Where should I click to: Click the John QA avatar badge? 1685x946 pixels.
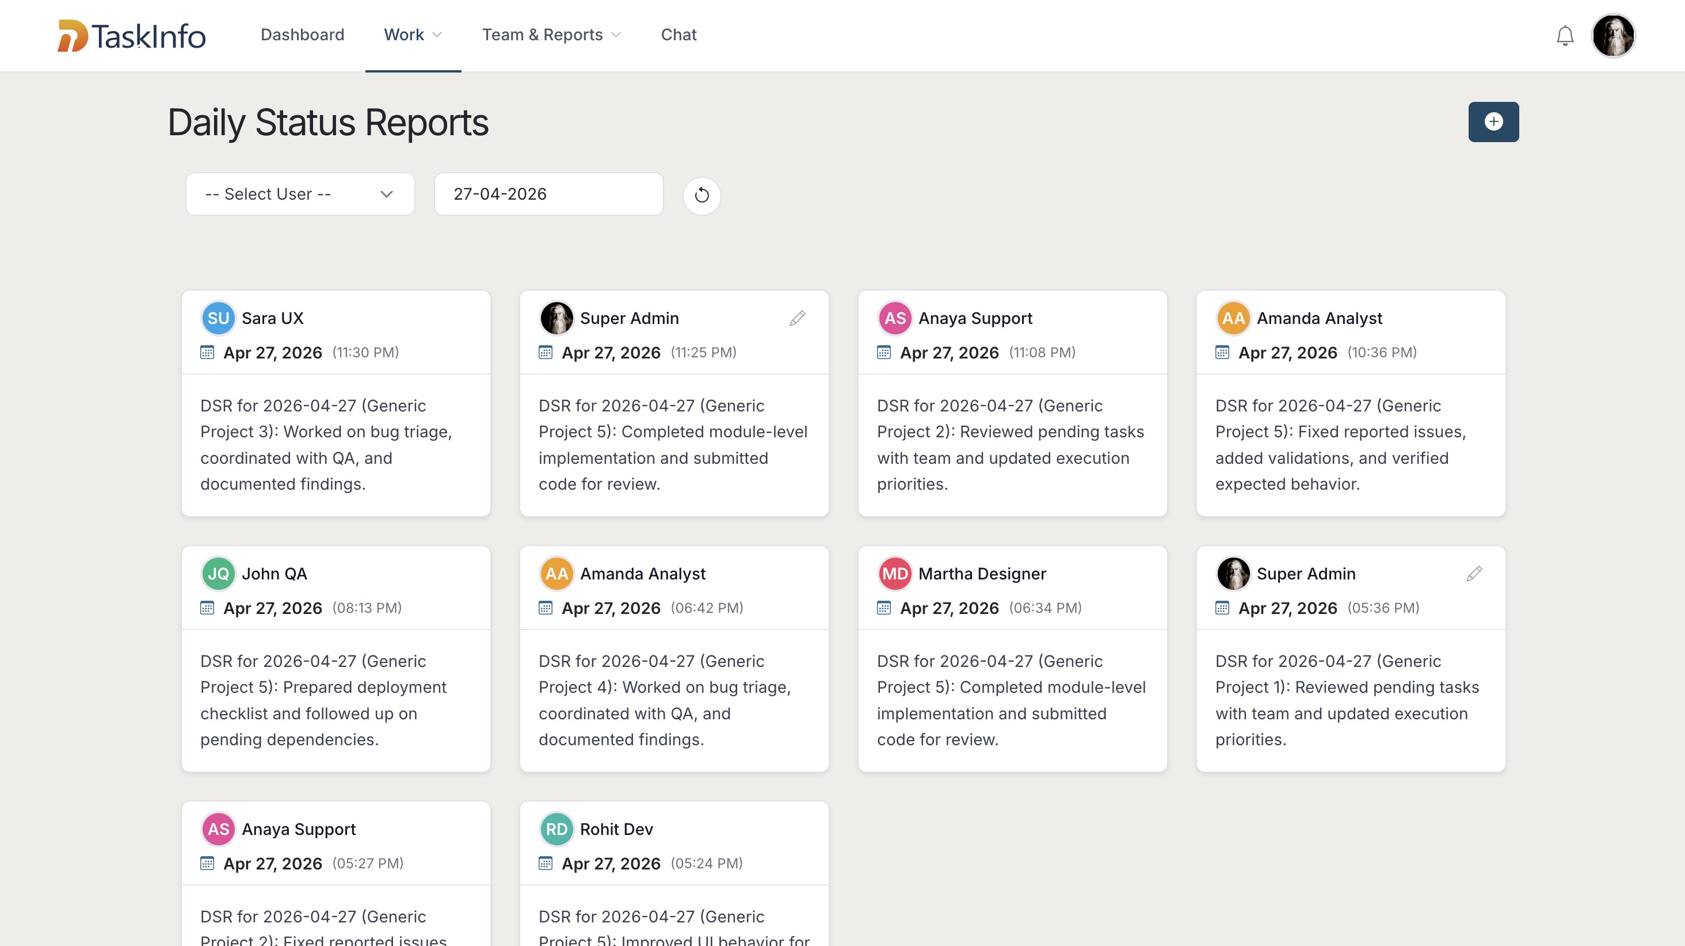click(x=218, y=574)
